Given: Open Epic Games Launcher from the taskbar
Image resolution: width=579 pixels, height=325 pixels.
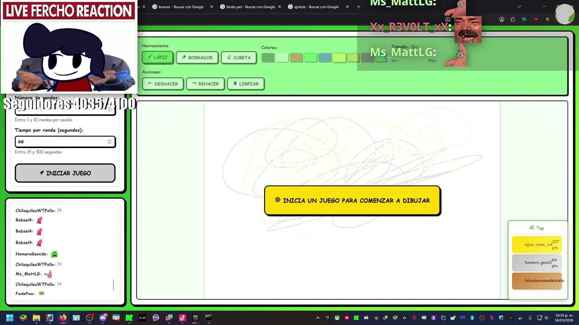Looking at the screenshot, I should (195, 318).
